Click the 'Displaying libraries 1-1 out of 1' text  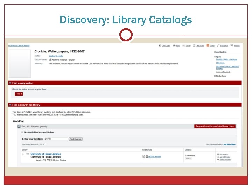[x=34, y=144]
